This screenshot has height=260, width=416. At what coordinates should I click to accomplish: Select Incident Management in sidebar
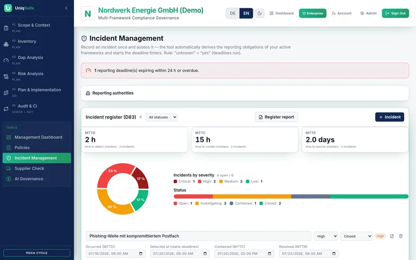tap(37, 158)
